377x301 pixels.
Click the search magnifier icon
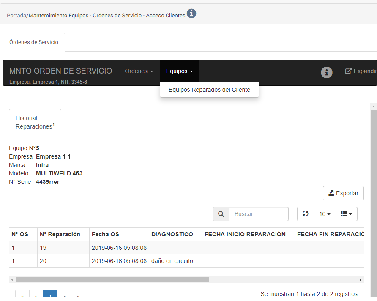point(221,214)
